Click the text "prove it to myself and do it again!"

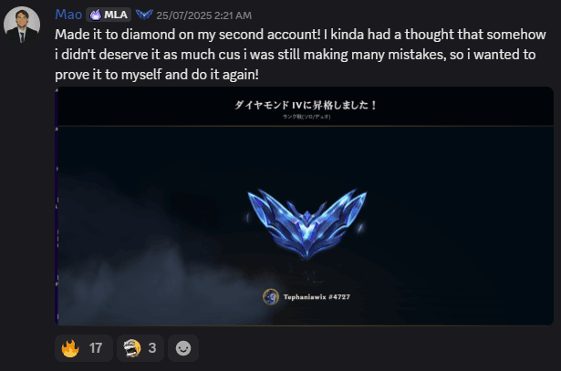[157, 75]
